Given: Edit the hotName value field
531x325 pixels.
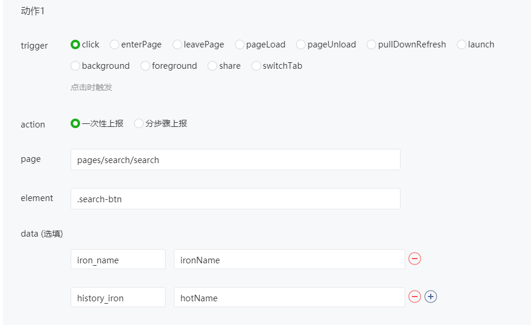Looking at the screenshot, I should click(289, 297).
